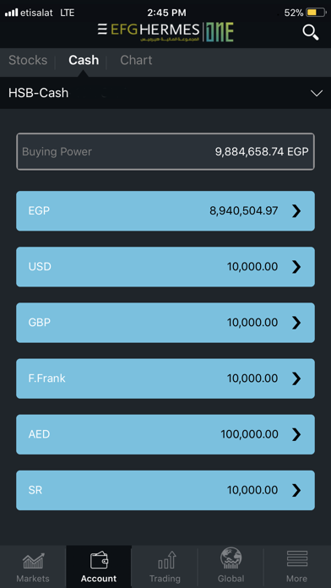331x588 pixels.
Task: Open the Trading bars icon
Action: [165, 560]
